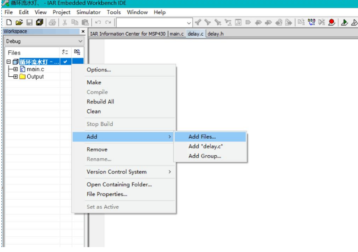This screenshot has height=252, width=358.
Task: Click the Paste clipboard icon
Action: point(85,22)
